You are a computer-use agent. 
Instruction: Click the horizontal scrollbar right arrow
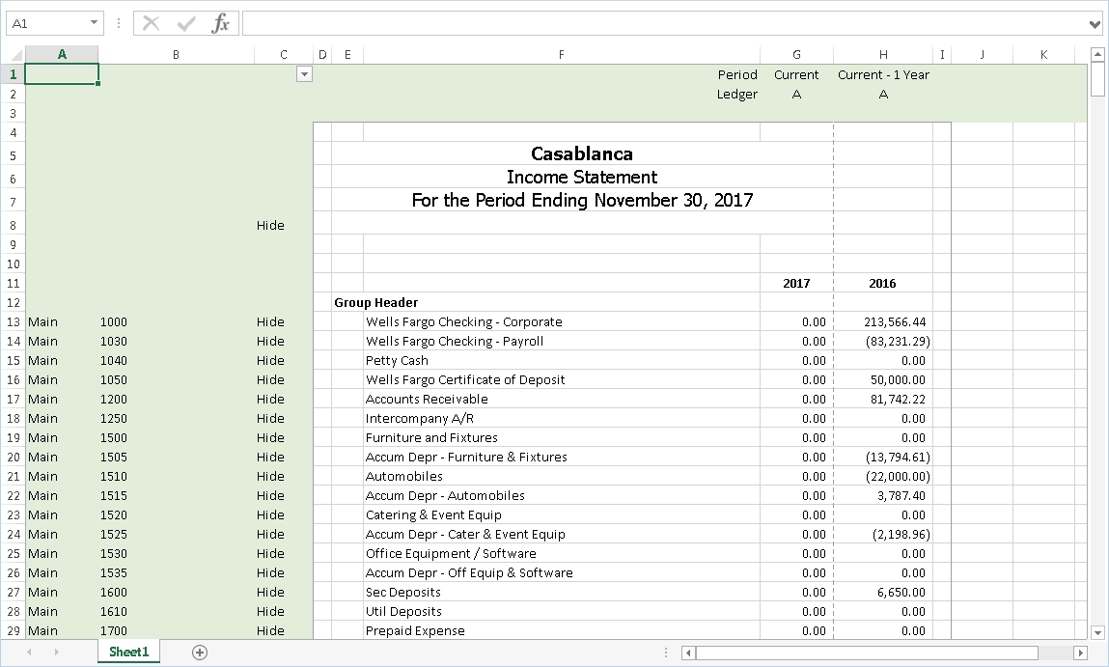pos(1081,653)
